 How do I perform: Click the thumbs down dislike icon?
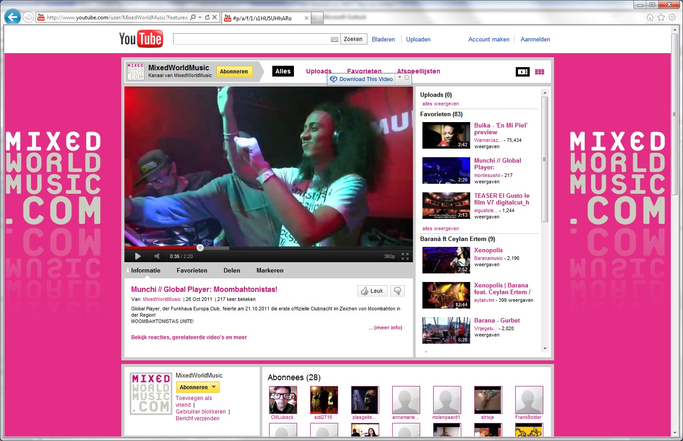click(397, 291)
